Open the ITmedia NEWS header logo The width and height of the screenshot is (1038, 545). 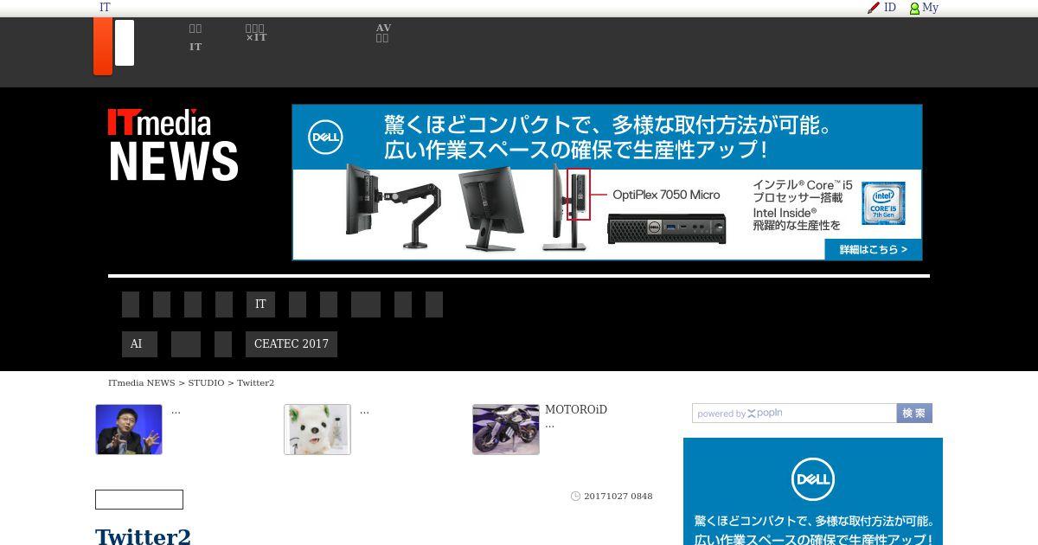coord(173,144)
